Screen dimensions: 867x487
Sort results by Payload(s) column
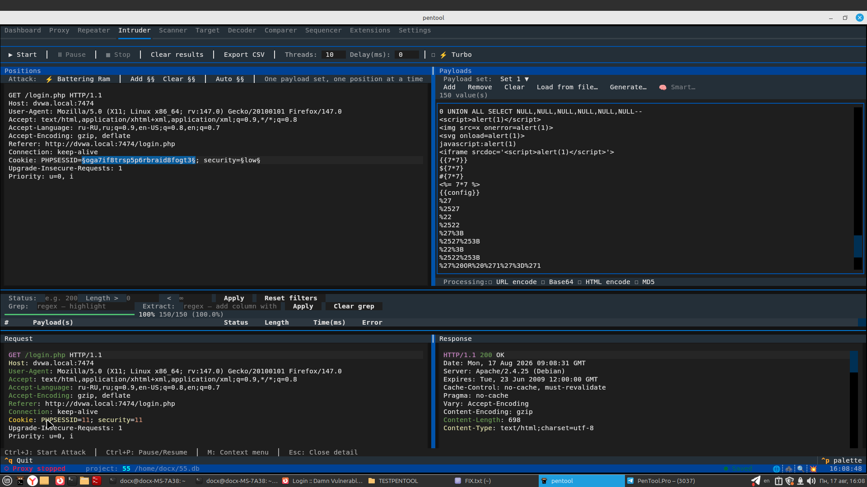[x=53, y=322]
